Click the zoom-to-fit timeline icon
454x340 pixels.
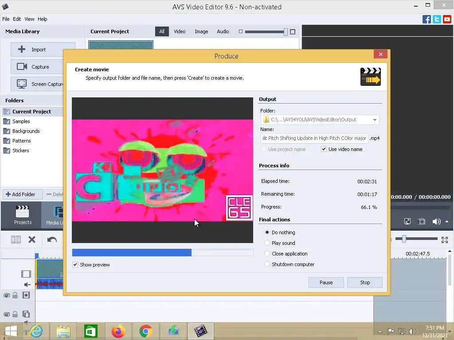click(445, 240)
